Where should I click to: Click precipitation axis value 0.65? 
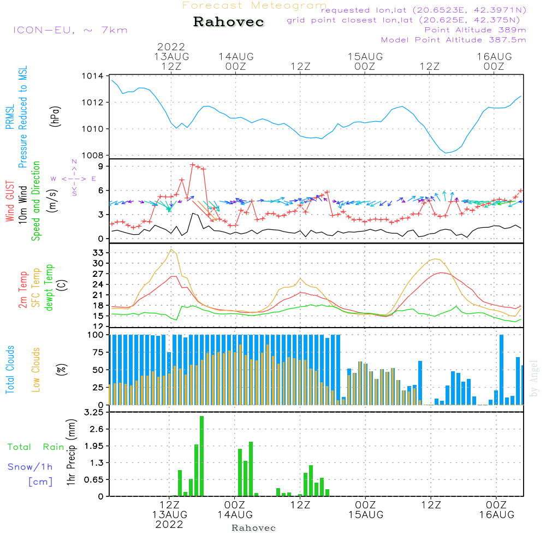[x=94, y=480]
